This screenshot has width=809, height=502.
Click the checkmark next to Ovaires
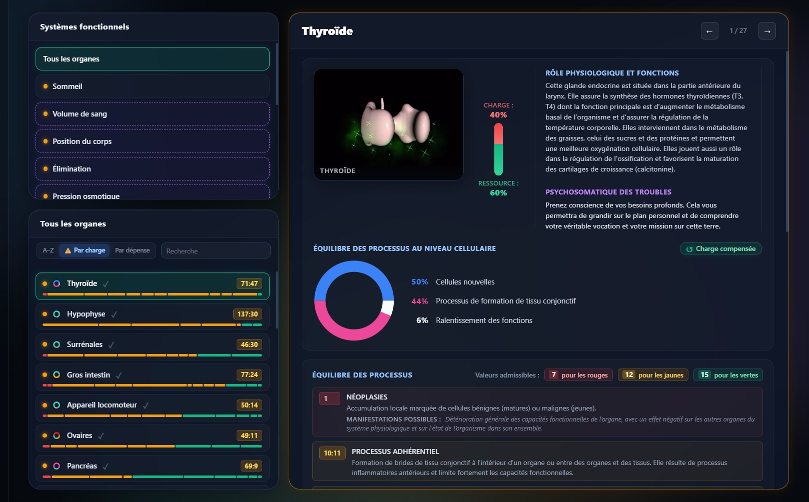pos(101,436)
